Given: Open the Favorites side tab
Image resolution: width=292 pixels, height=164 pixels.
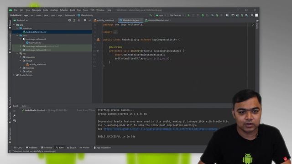Looking at the screenshot, I should coord(10,118).
